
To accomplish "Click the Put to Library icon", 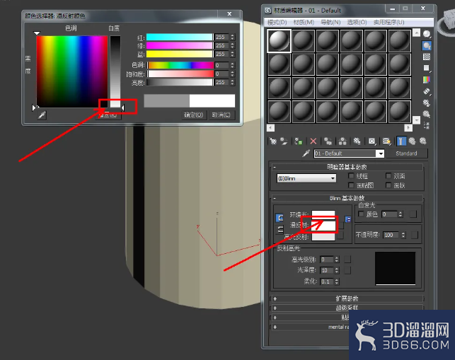I will (x=357, y=141).
